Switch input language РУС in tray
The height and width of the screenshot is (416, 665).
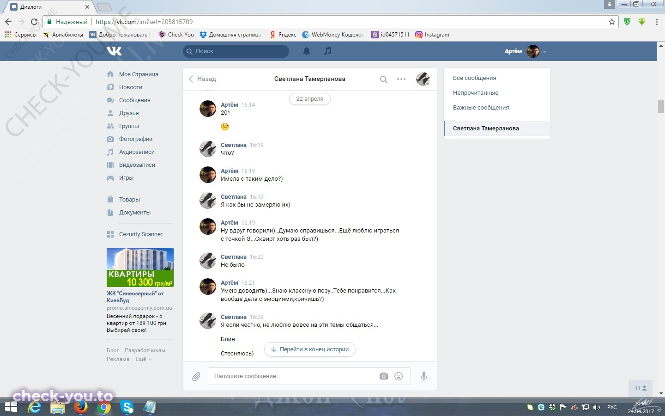point(612,407)
